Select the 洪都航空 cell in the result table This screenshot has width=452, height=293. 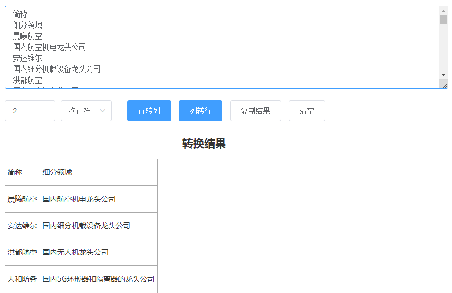pyautogui.click(x=22, y=252)
